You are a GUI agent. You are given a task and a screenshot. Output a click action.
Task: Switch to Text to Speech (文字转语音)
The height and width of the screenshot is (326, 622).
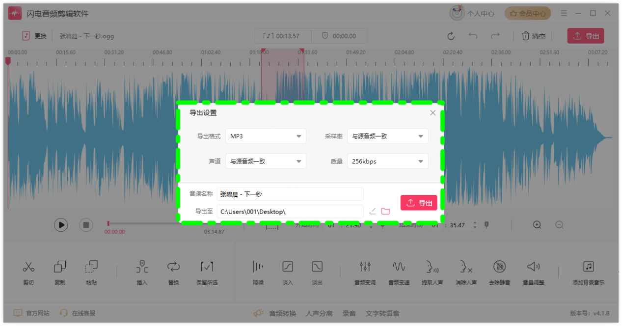[382, 313]
